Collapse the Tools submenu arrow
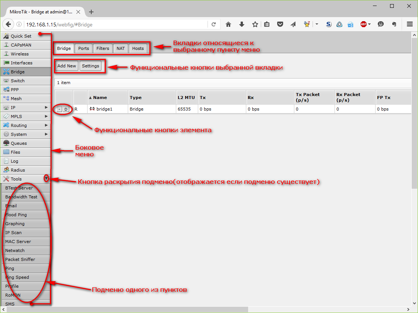The image size is (418, 313). coord(46,179)
